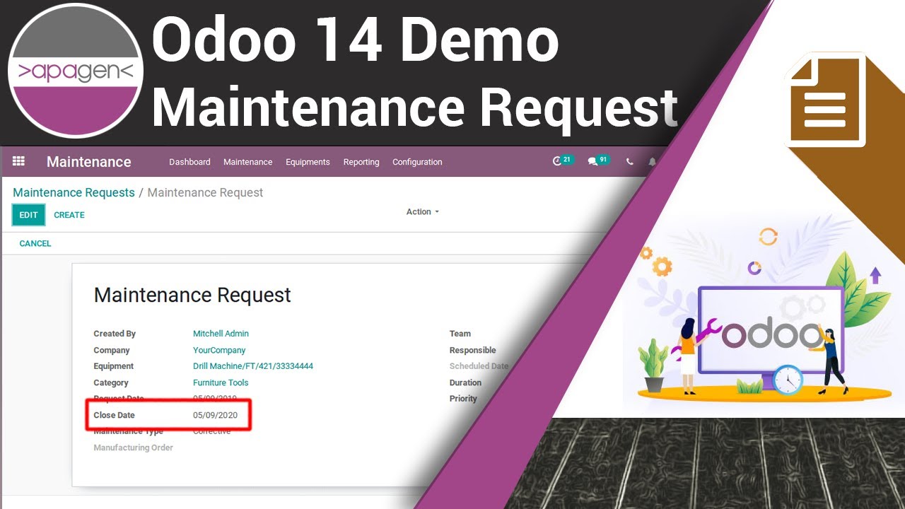The width and height of the screenshot is (905, 509).
Task: Open the Dashboard menu
Action: coord(189,162)
